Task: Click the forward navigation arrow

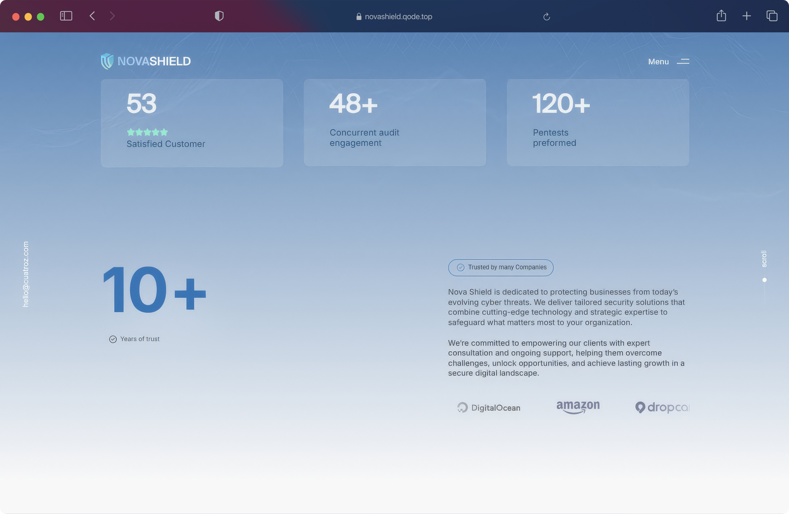Action: pyautogui.click(x=112, y=16)
